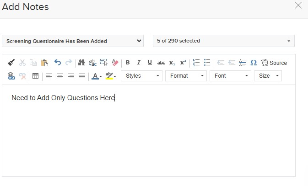
Task: Click the Paste clipboard icon
Action: click(44, 63)
